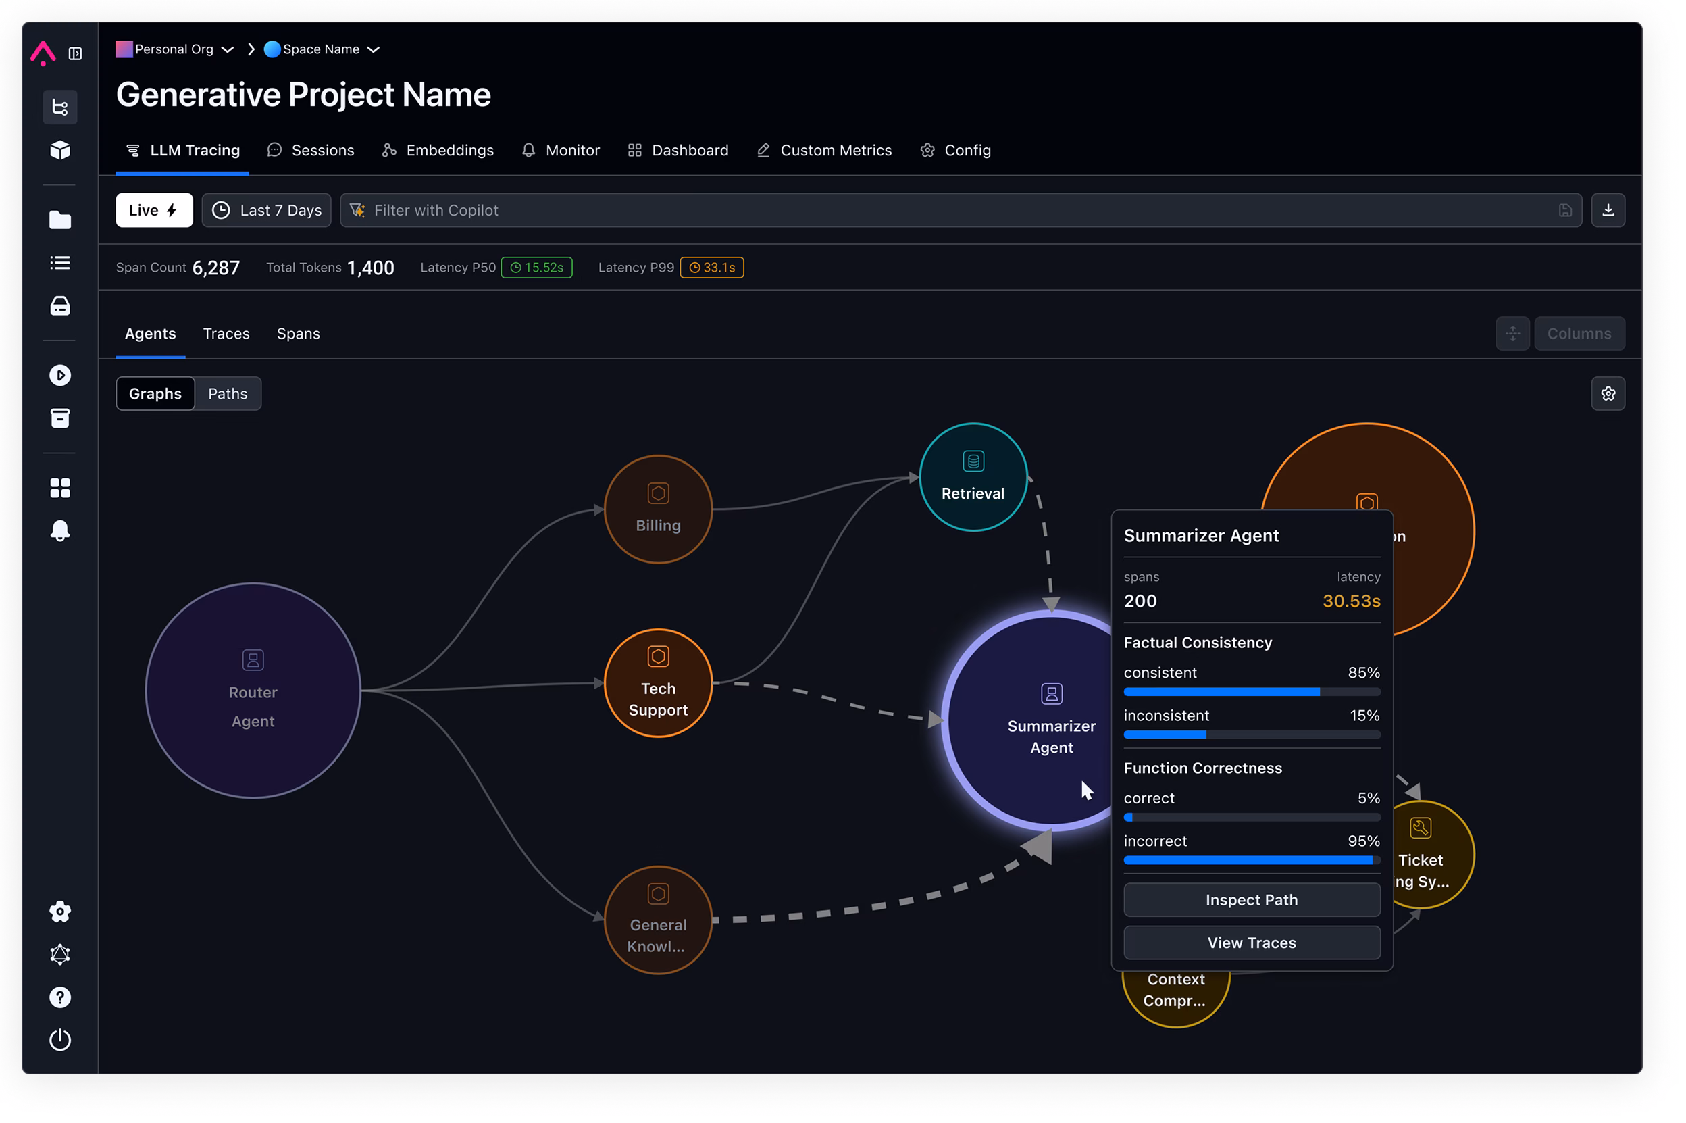Click the expand rows icon beside Columns
The height and width of the screenshot is (1123, 1686).
[x=1513, y=334]
